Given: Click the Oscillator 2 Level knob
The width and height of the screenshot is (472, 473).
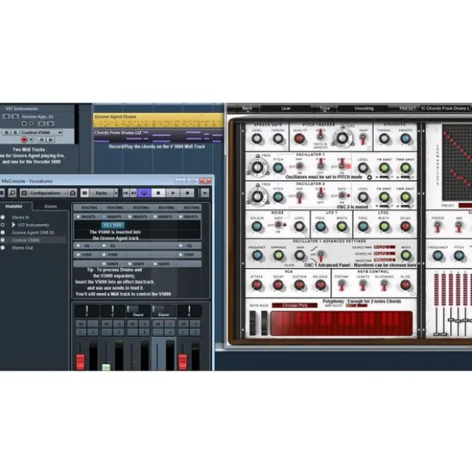Looking at the screenshot, I should coord(363,197).
